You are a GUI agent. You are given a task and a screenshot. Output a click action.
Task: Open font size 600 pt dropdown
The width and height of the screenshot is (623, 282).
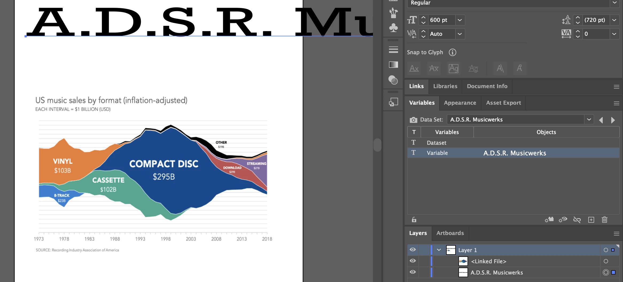[460, 20]
